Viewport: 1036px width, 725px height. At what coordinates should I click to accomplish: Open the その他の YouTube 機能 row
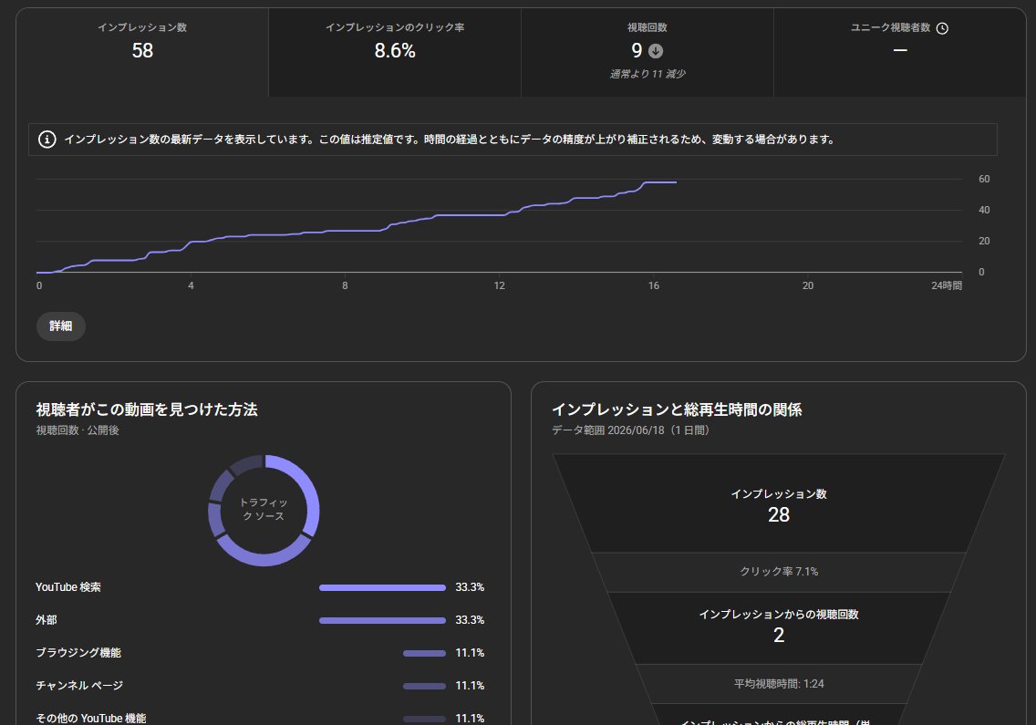tap(260, 718)
